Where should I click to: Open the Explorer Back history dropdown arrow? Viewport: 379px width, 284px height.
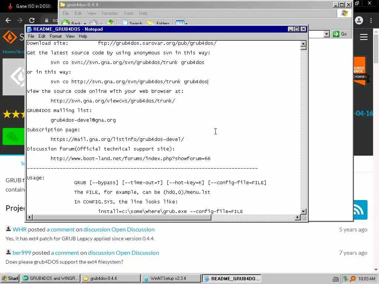[x=85, y=23]
